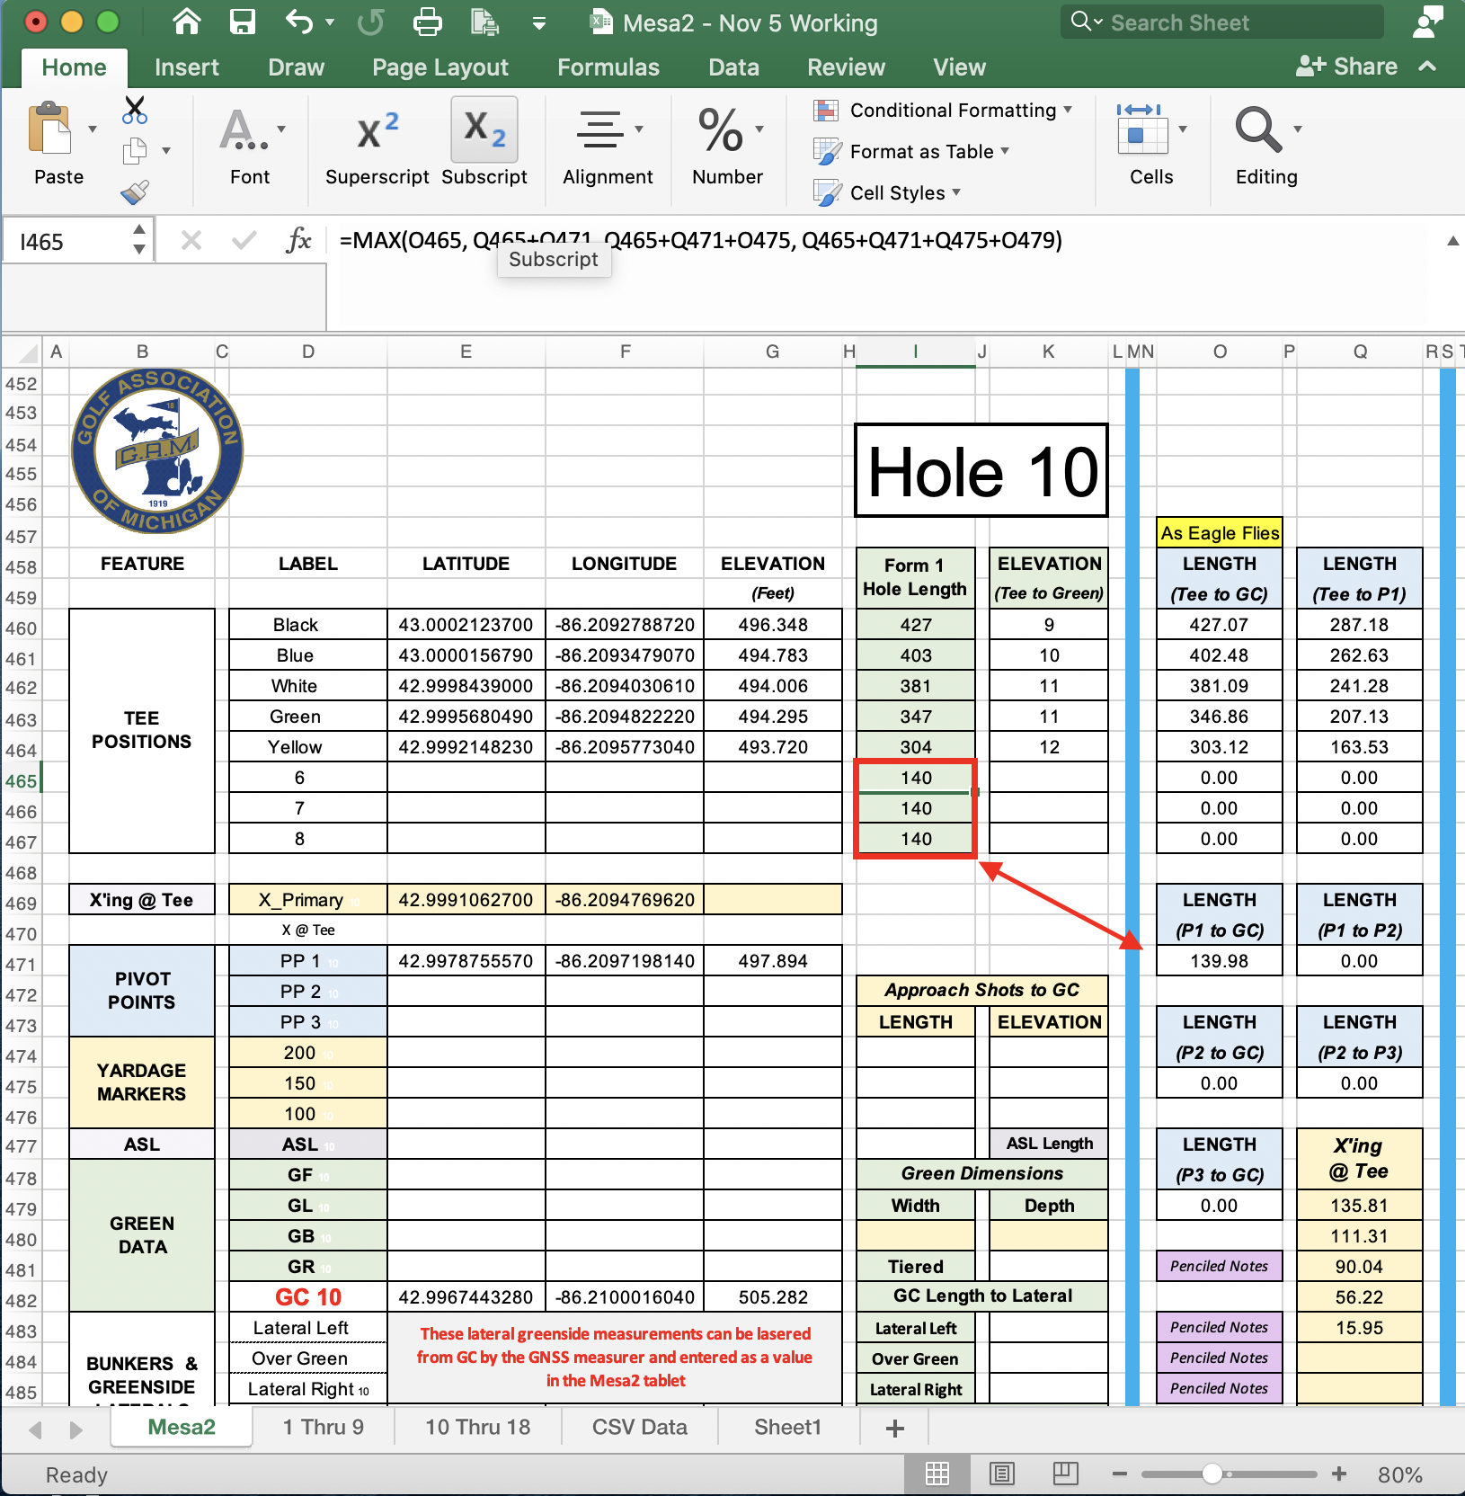The height and width of the screenshot is (1496, 1465).
Task: Switch to Page Layout view in status bar
Action: (1002, 1474)
